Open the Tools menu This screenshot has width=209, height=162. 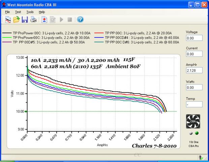pos(30,12)
